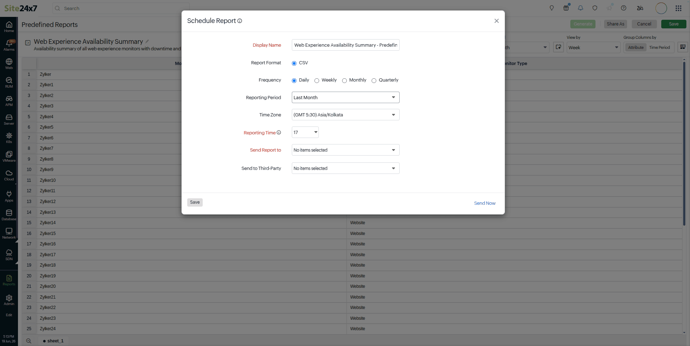Click Reporting Time info icon
This screenshot has height=346, width=690.
pyautogui.click(x=279, y=133)
